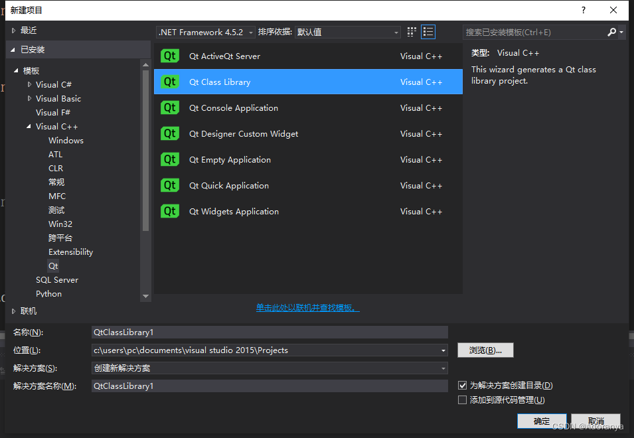634x438 pixels.
Task: Open the 排序依据 默认值 dropdown
Action: click(348, 32)
